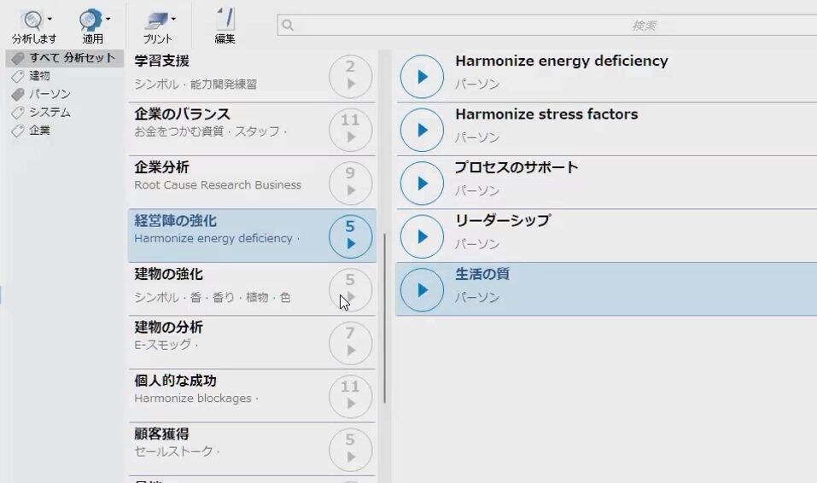Image resolution: width=817 pixels, height=483 pixels.
Task: Select the すべて 分析セット filter tag
Action: (x=65, y=58)
